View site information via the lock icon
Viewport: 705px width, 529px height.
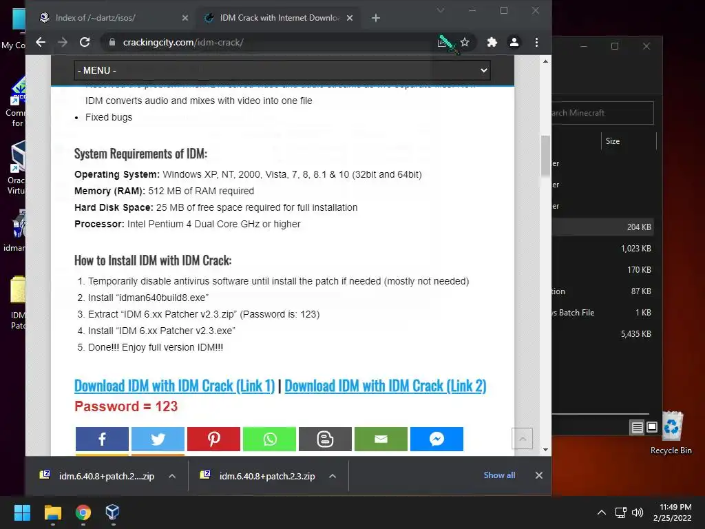[112, 42]
